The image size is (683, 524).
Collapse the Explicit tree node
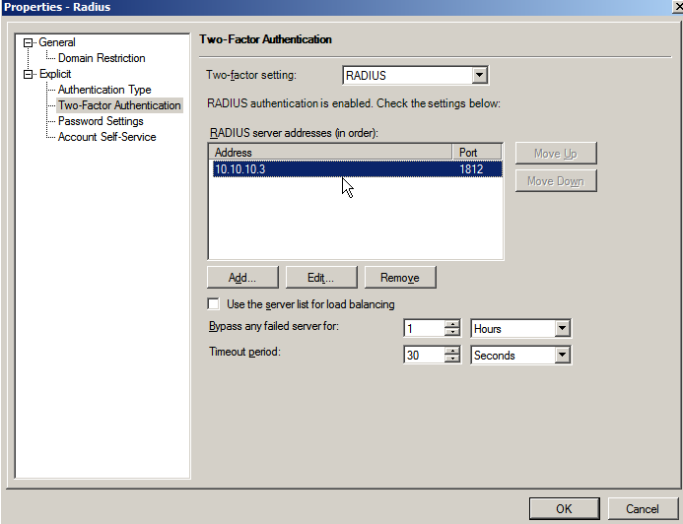(28, 75)
